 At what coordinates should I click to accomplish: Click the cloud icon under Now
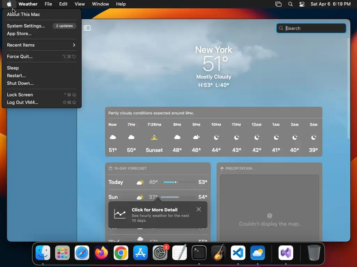(113, 137)
